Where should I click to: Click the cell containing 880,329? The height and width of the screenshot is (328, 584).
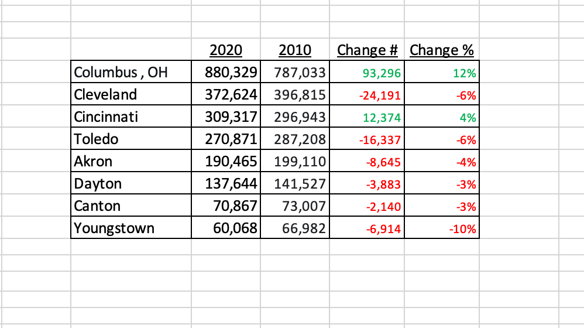(x=226, y=71)
